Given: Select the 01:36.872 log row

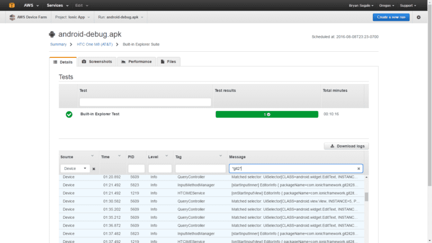Looking at the screenshot, I should click(x=211, y=226).
